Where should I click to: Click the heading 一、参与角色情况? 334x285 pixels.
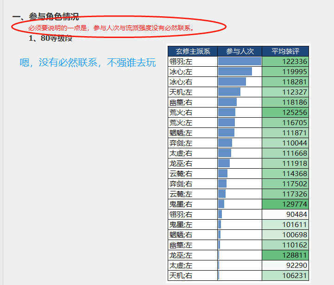click(x=45, y=16)
